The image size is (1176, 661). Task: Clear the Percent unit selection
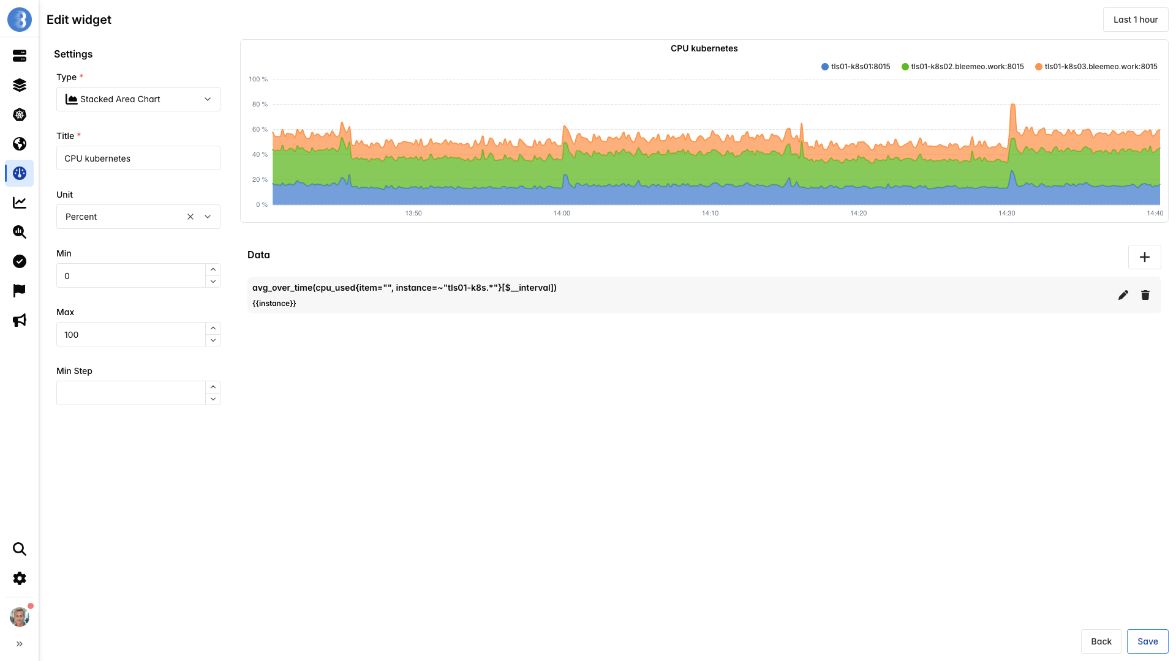pos(190,217)
